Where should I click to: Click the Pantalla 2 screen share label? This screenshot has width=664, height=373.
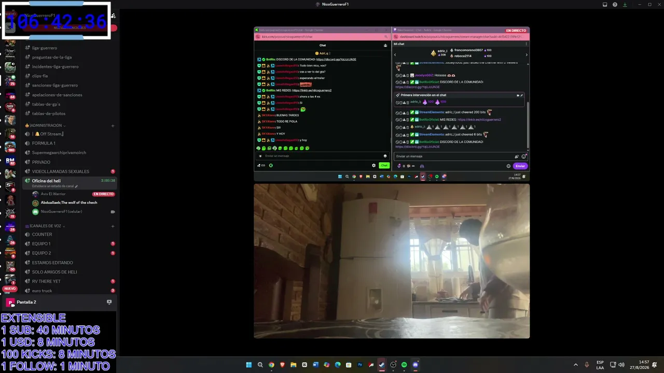26,302
